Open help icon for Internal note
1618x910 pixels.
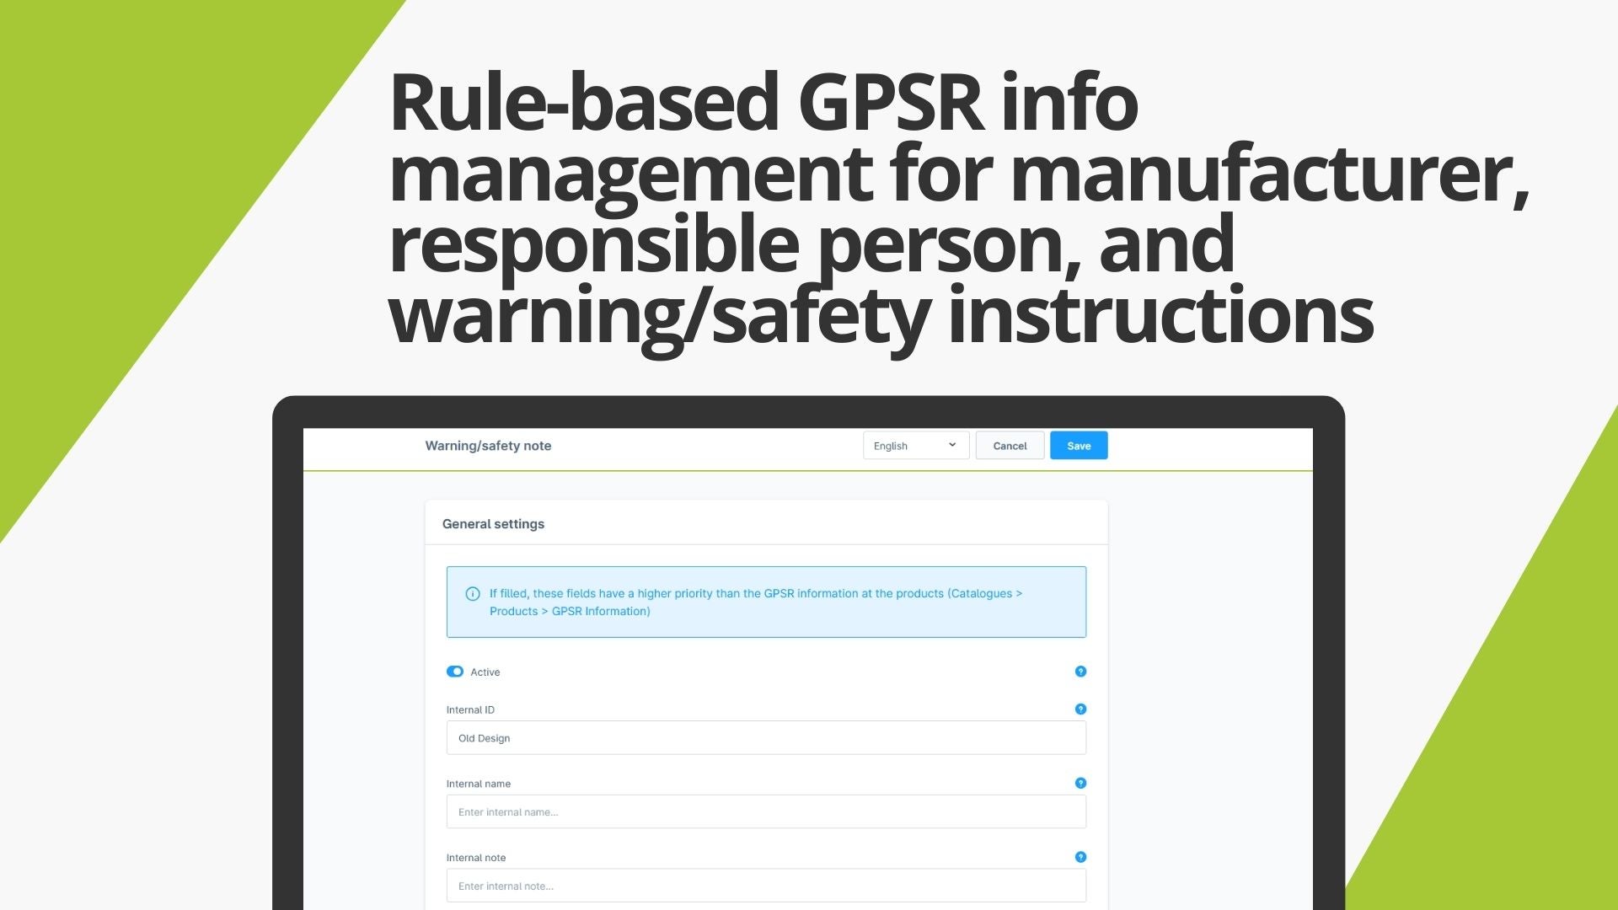point(1080,857)
